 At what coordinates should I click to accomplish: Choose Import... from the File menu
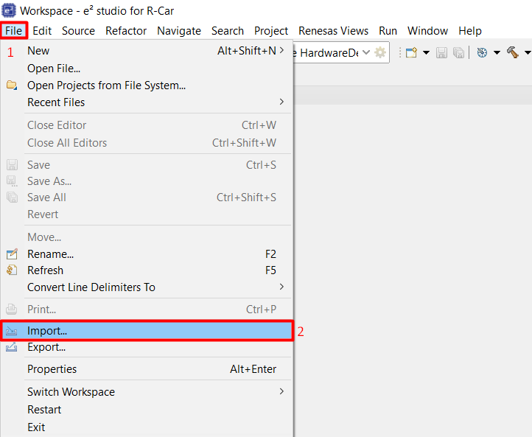pyautogui.click(x=147, y=331)
